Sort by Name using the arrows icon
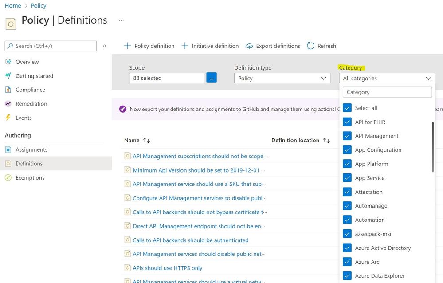This screenshot has height=283, width=443. (x=146, y=140)
